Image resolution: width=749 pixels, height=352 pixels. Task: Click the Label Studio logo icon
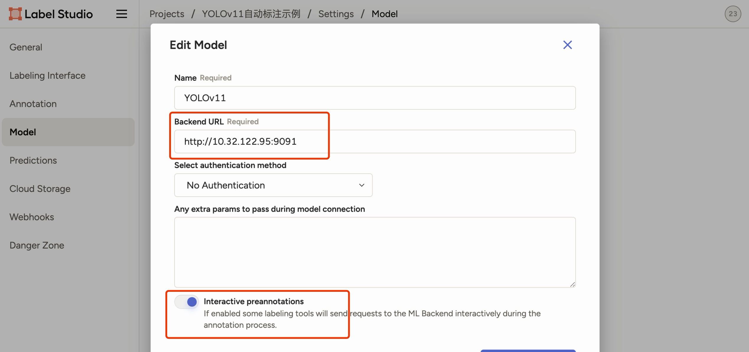click(x=15, y=14)
